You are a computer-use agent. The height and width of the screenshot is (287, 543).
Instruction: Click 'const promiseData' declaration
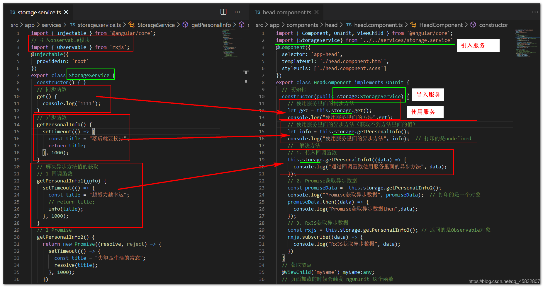click(x=312, y=188)
